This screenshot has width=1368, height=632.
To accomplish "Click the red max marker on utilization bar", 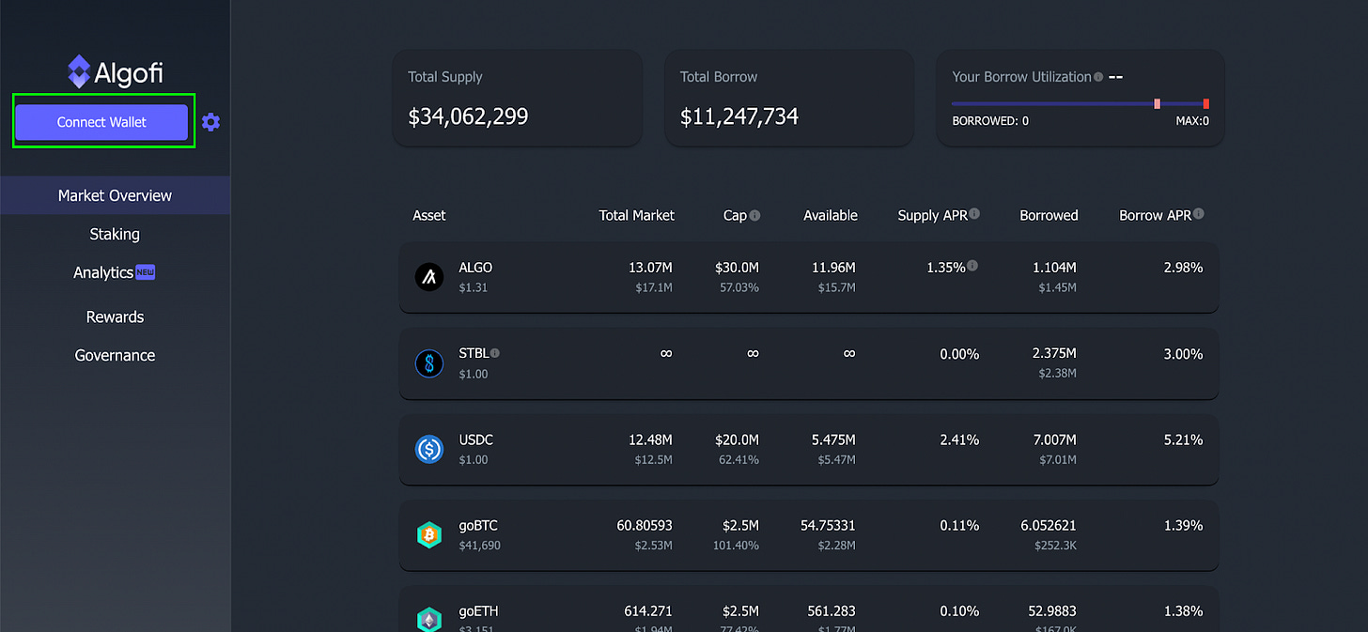I will pos(1206,103).
